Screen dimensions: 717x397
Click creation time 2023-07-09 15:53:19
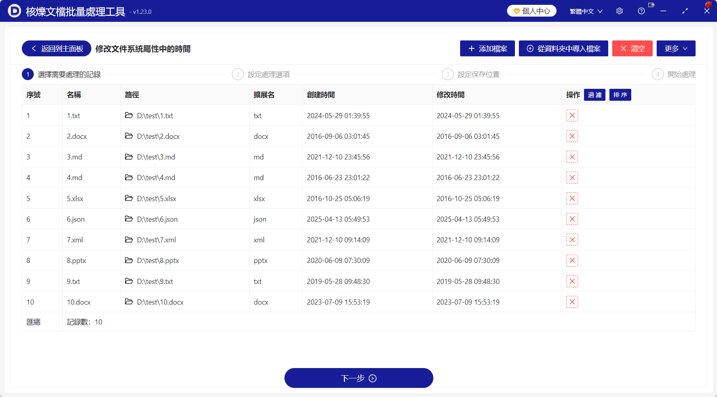tap(338, 302)
